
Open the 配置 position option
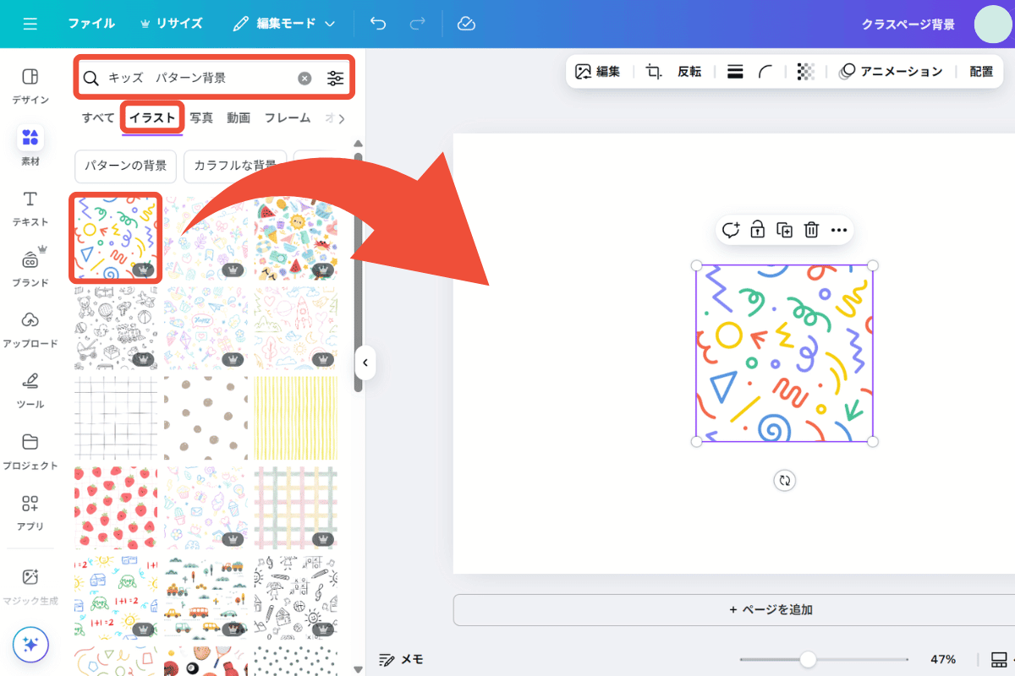click(981, 72)
